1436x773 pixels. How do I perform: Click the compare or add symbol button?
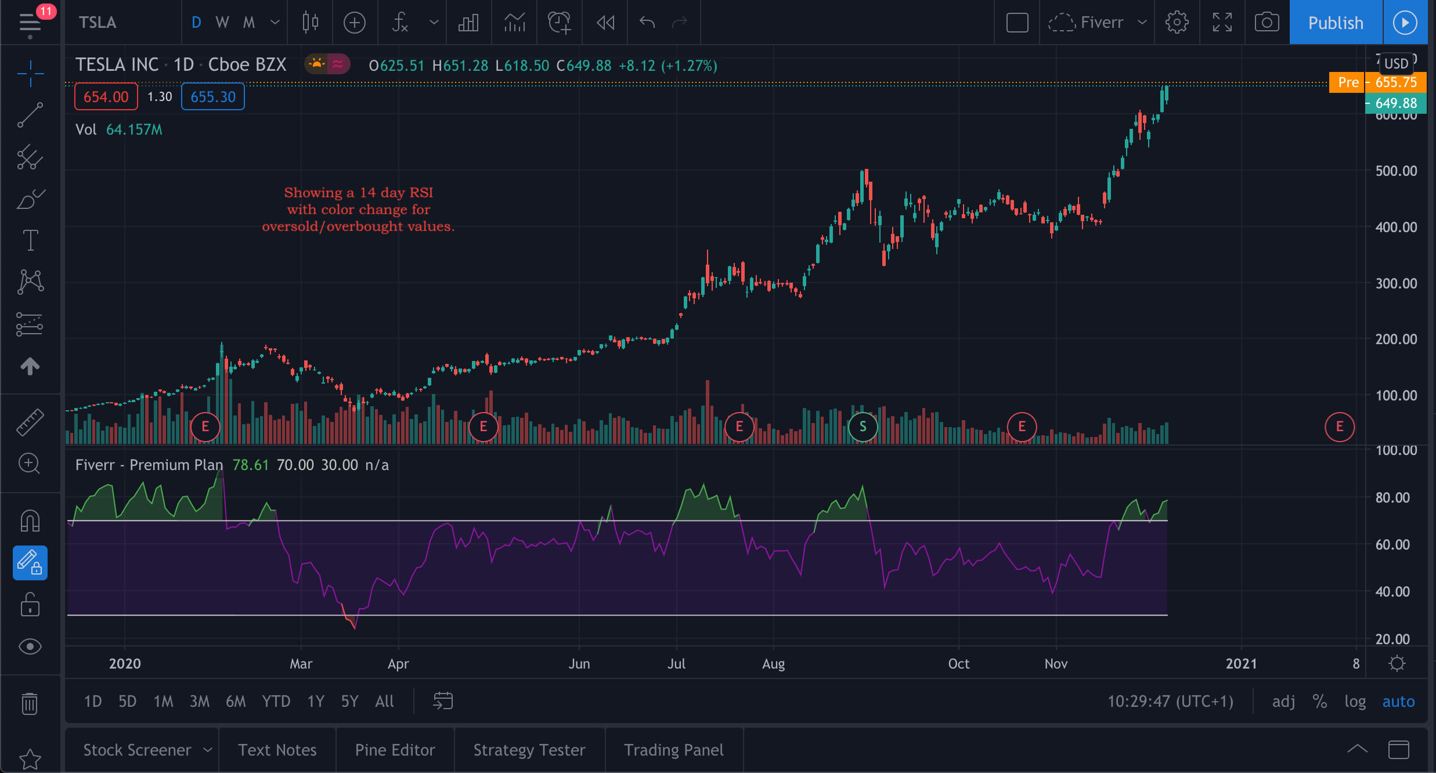[355, 23]
